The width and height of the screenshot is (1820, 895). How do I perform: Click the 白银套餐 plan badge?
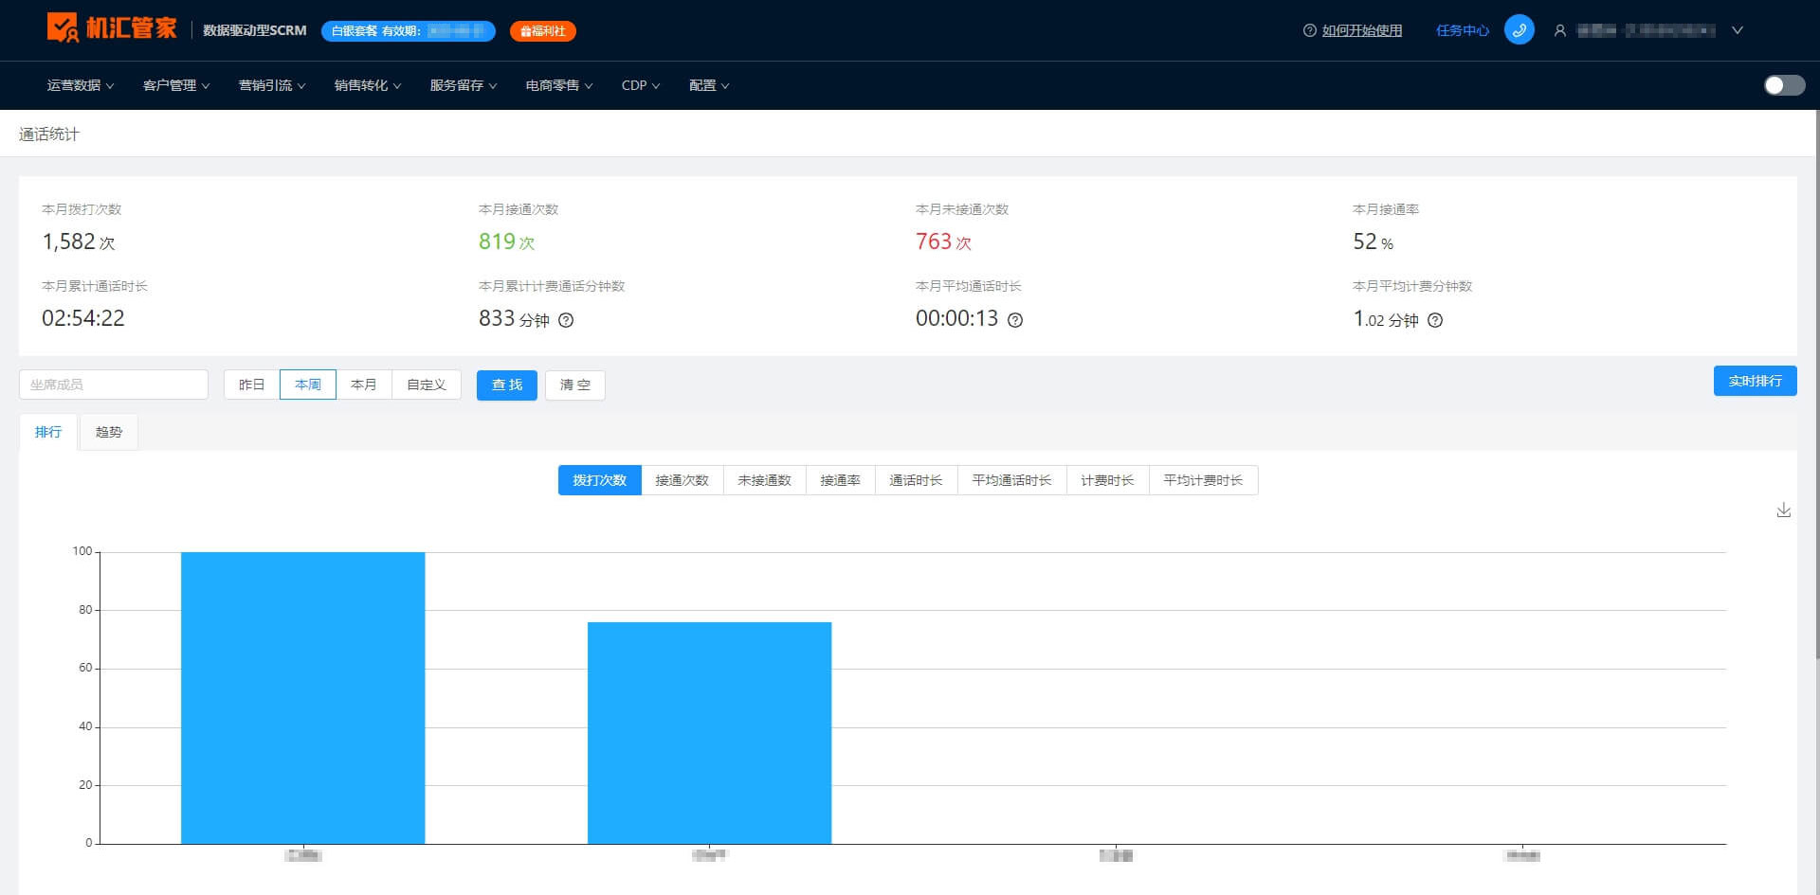click(409, 31)
